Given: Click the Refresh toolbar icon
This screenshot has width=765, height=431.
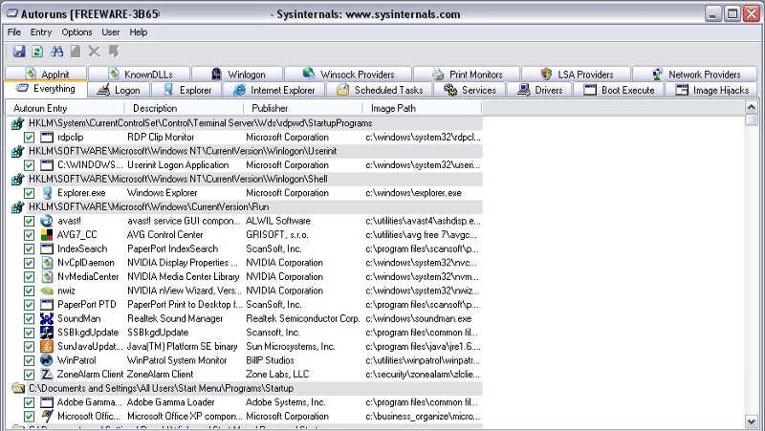Looking at the screenshot, I should coord(37,52).
